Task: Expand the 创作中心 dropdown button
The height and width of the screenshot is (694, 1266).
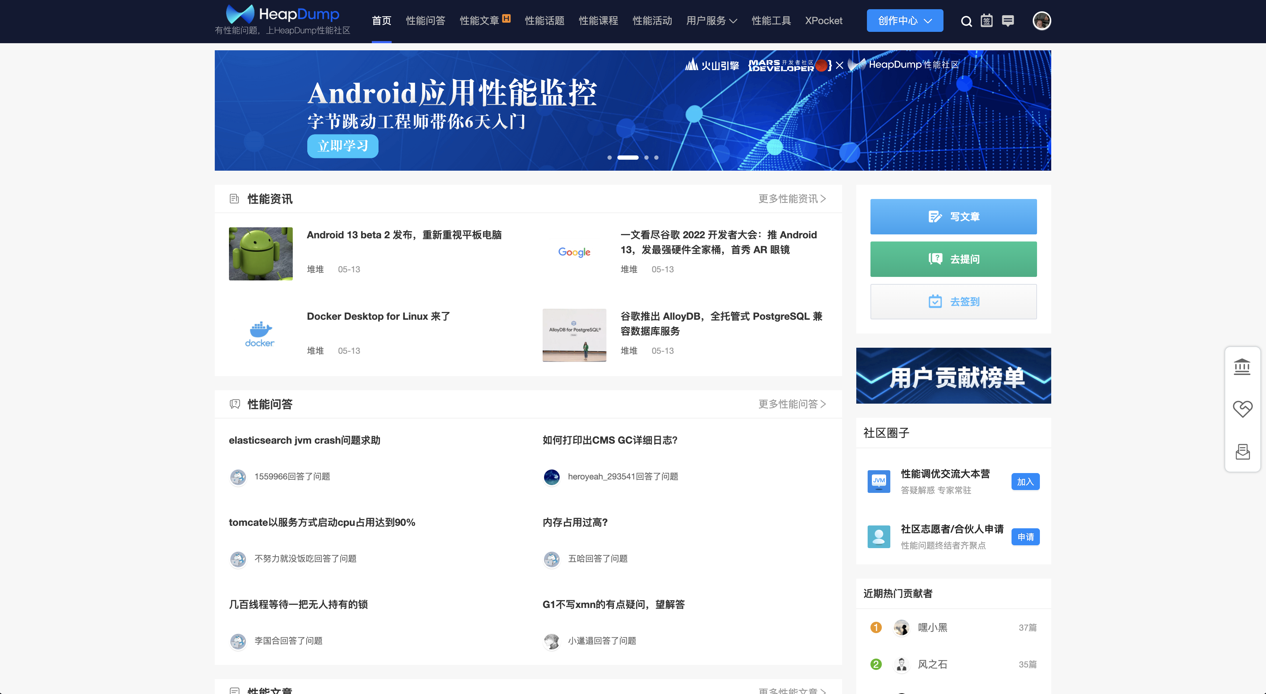Action: tap(904, 21)
